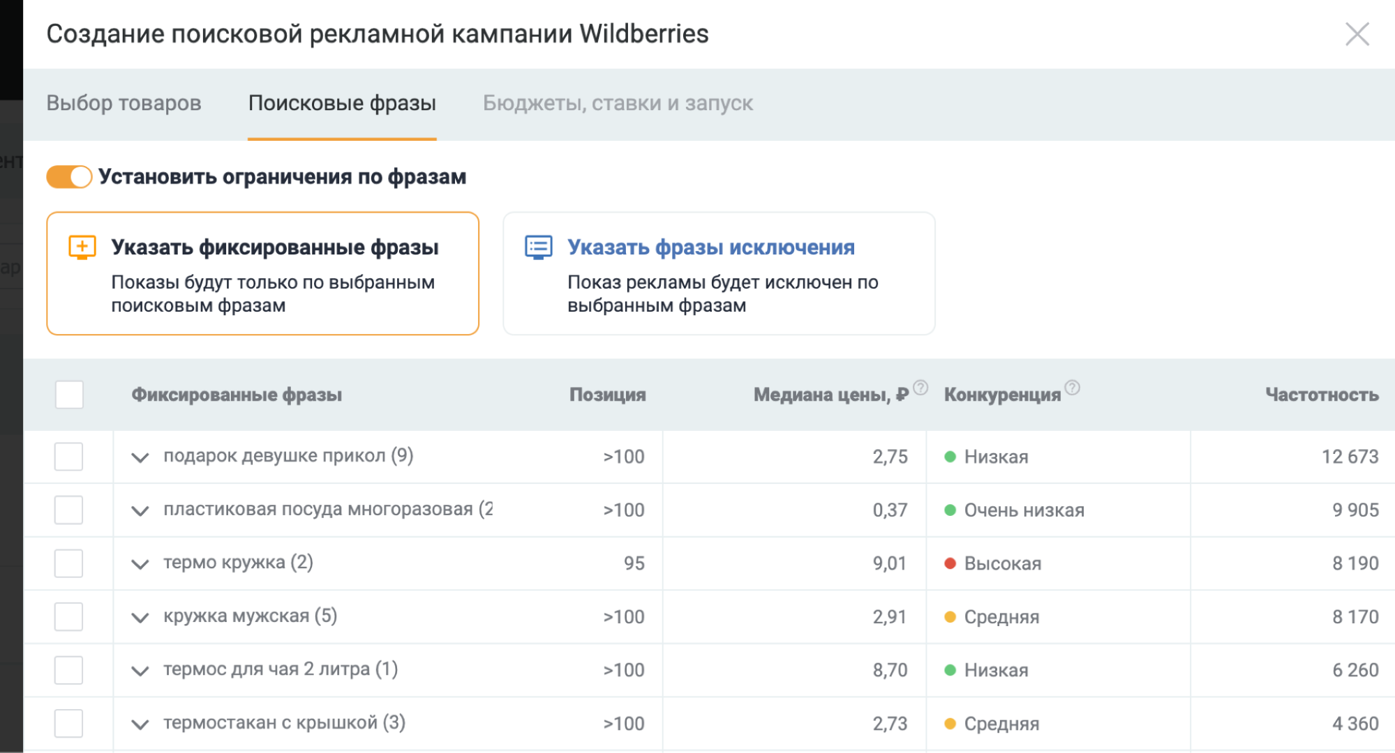Expand термостакан с крышкой phrase group
This screenshot has width=1395, height=753.
140,724
